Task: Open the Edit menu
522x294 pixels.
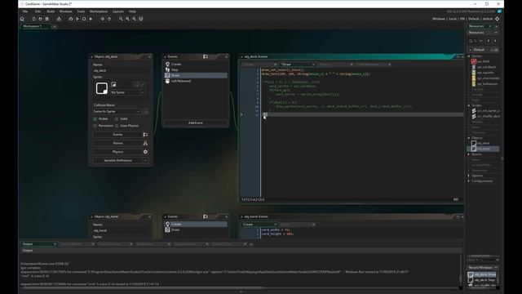Action: 38,11
